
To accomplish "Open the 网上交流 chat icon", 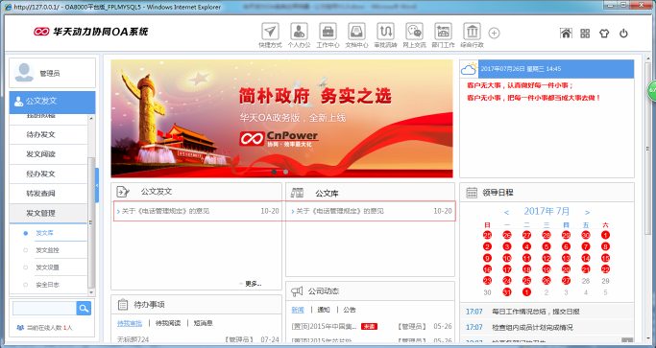I will coord(414,32).
